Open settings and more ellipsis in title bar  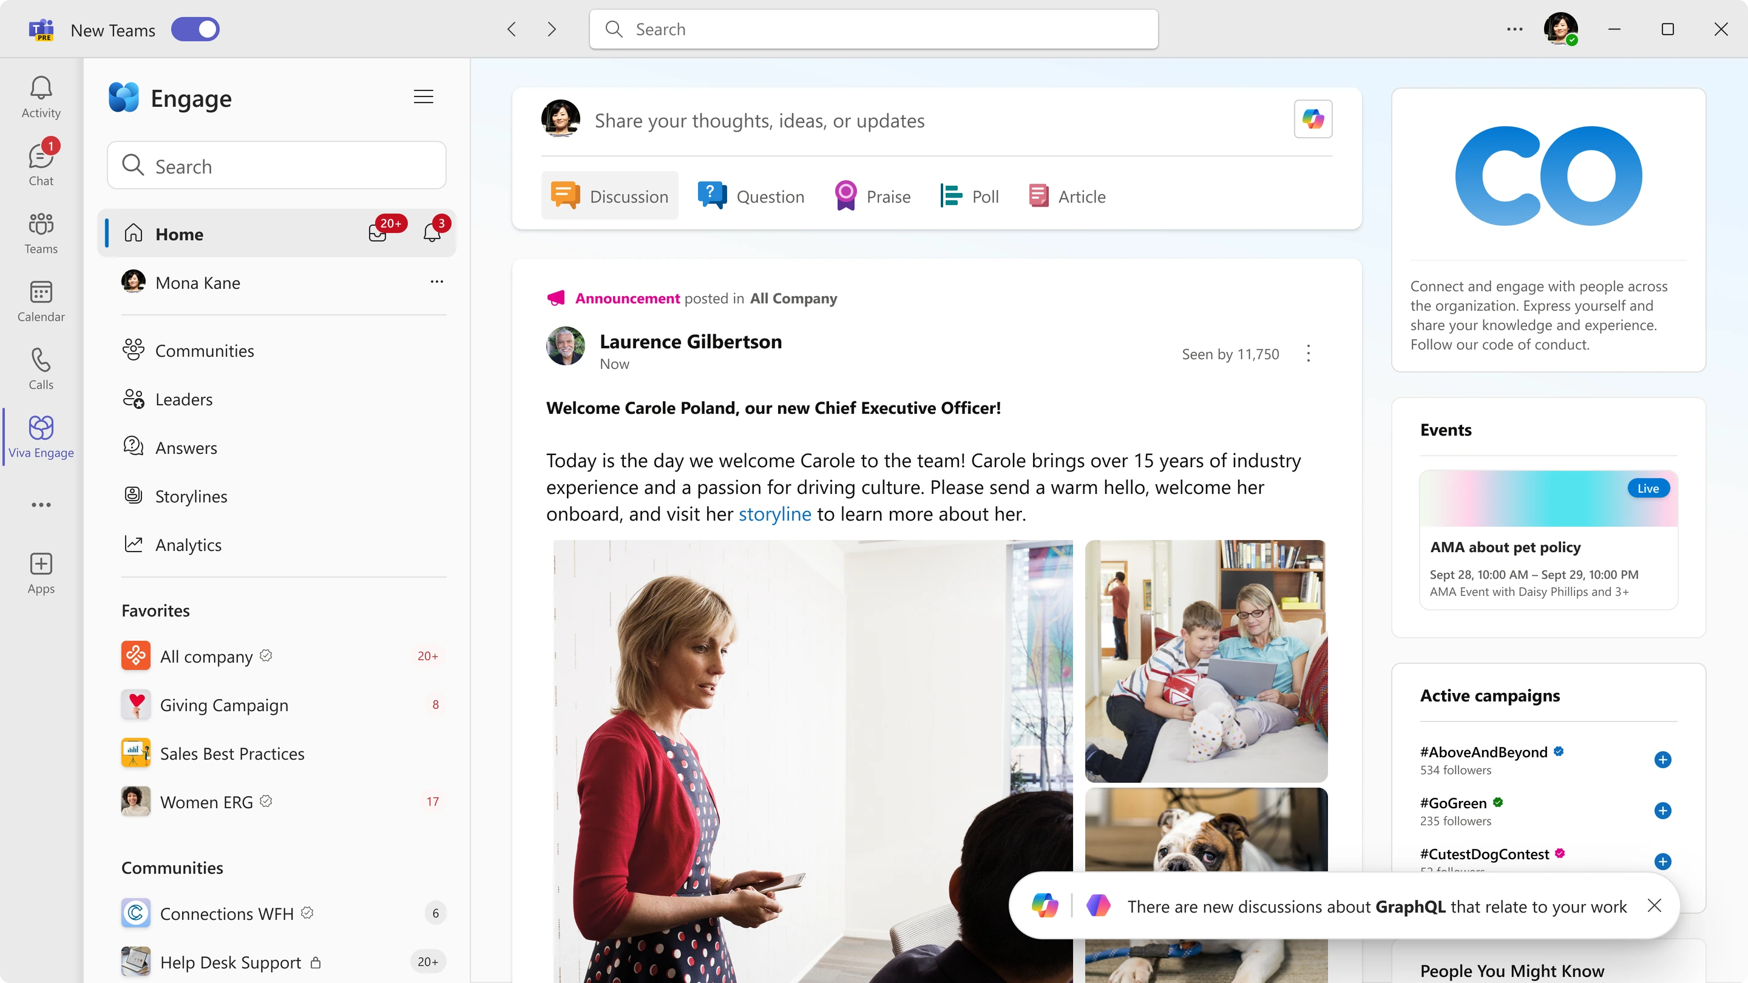pyautogui.click(x=1514, y=29)
